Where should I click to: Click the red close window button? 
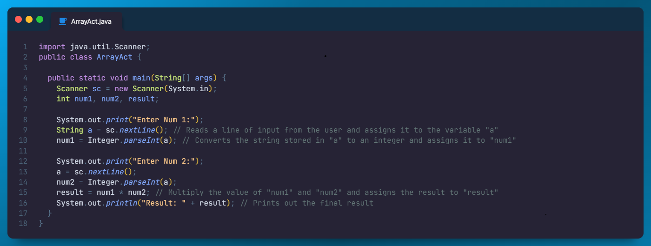click(x=19, y=20)
